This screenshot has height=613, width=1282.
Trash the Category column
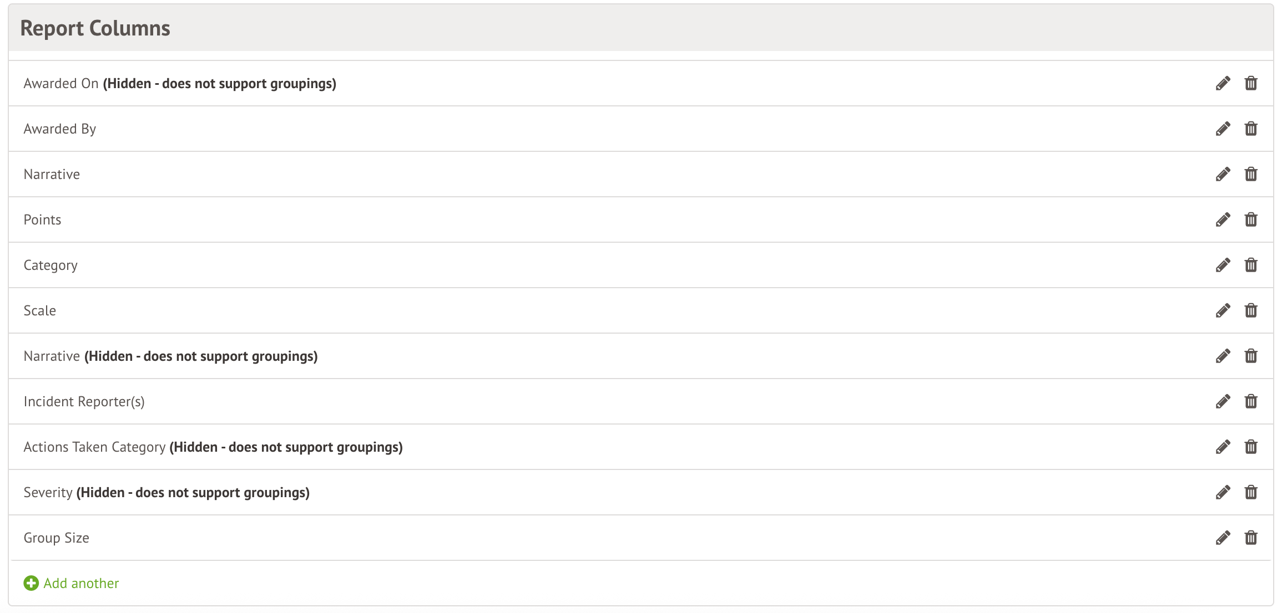[x=1251, y=265]
